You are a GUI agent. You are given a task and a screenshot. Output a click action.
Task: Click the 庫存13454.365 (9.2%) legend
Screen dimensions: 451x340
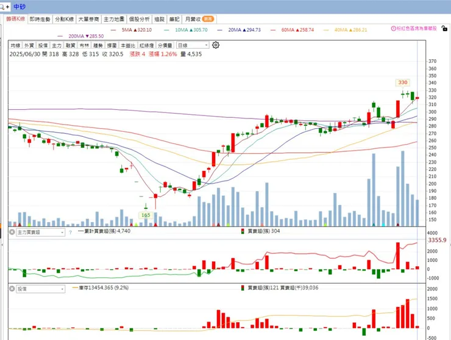100,288
